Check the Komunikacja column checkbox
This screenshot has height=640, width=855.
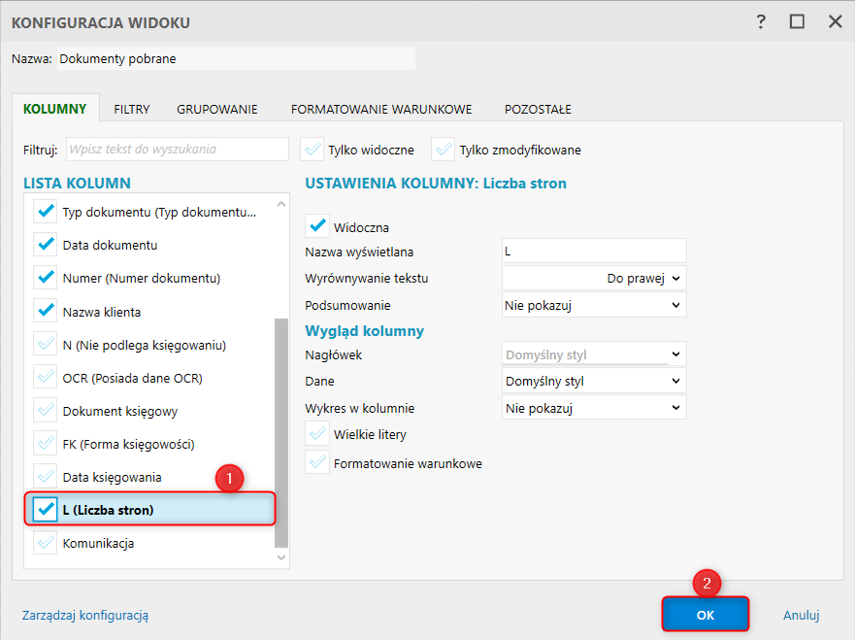coord(45,543)
